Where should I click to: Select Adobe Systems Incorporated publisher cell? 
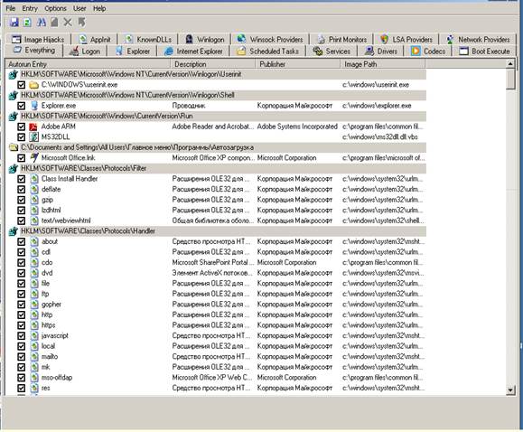click(297, 127)
